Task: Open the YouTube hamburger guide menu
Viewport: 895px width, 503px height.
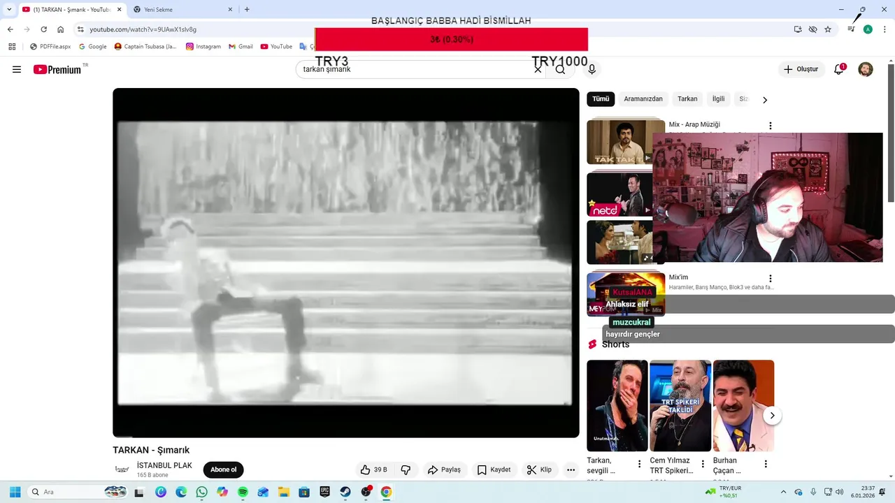Action: pos(17,69)
